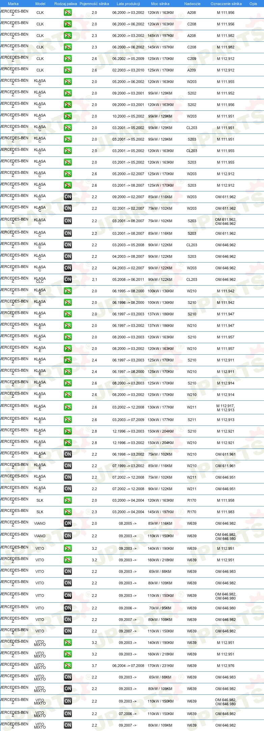The image size is (264, 731).
Task: Click the Nadwozie column header
Action: pyautogui.click(x=192, y=4)
